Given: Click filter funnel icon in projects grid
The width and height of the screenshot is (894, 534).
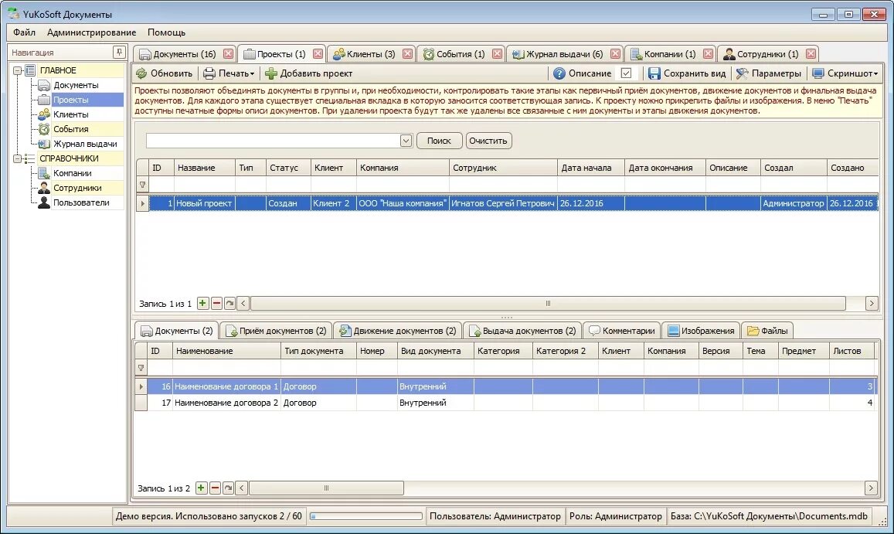Looking at the screenshot, I should (x=142, y=184).
